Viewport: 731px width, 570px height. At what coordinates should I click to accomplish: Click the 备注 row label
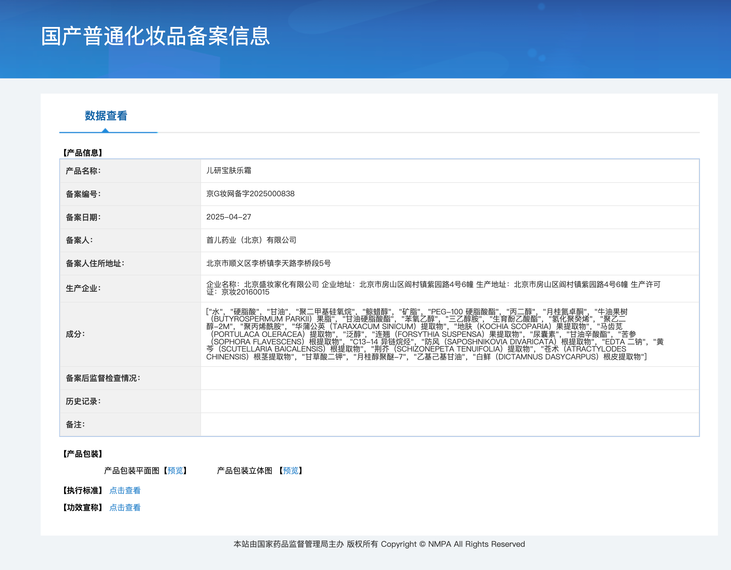coord(75,425)
